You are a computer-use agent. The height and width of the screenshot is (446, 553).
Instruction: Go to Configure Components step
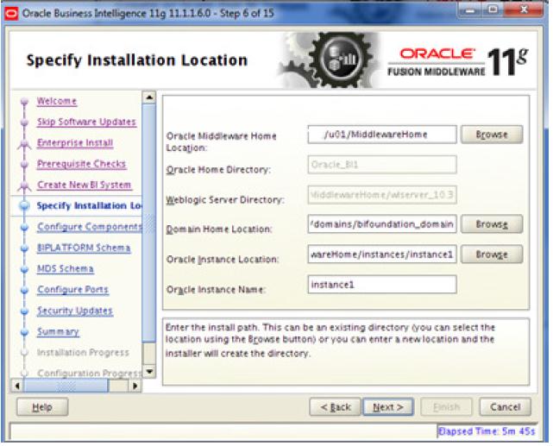(89, 227)
